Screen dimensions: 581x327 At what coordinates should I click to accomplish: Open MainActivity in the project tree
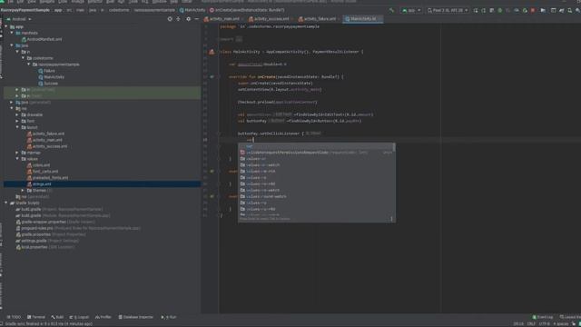pyautogui.click(x=51, y=77)
